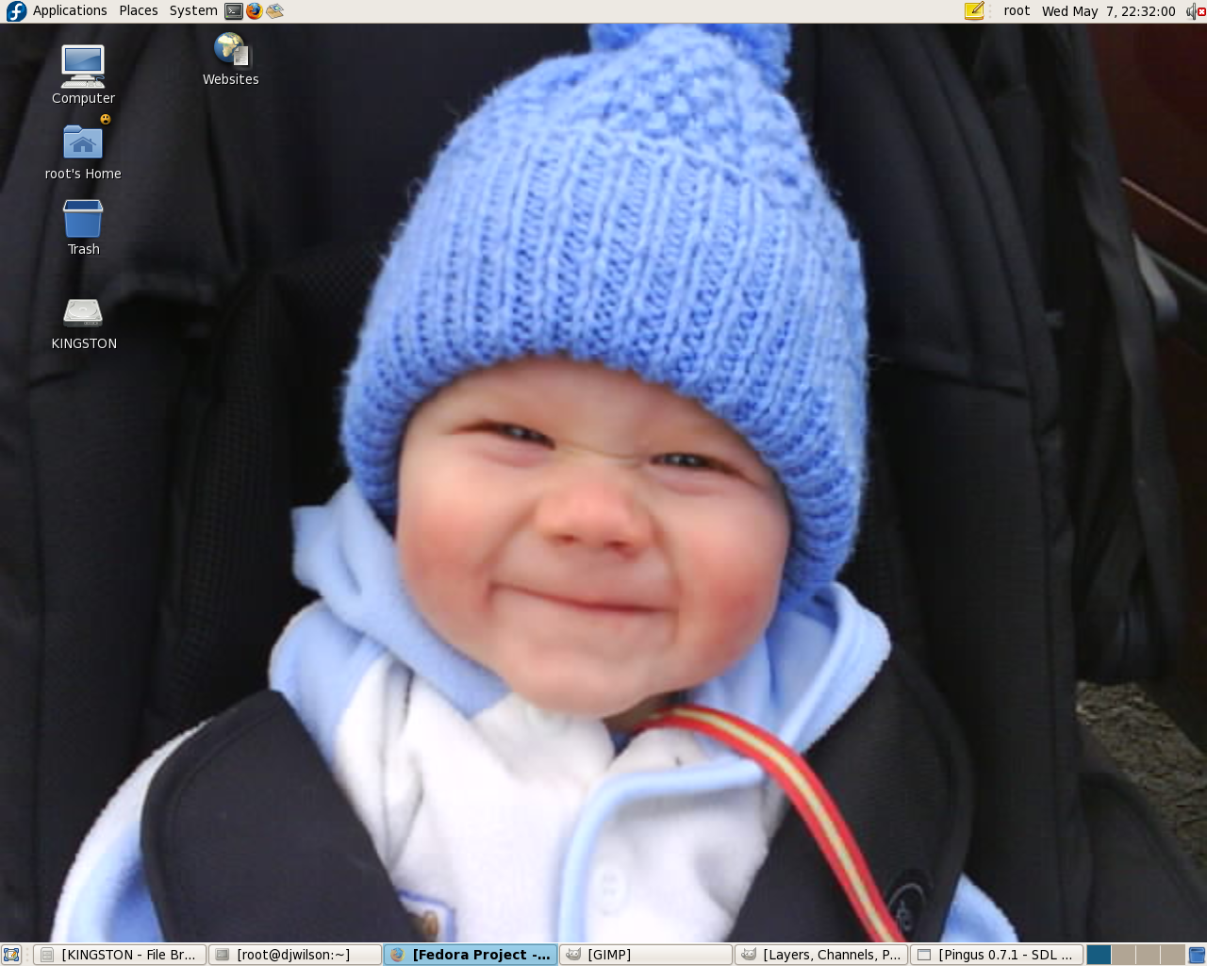
Task: Switch to the Fedora Project browser window
Action: pos(471,955)
